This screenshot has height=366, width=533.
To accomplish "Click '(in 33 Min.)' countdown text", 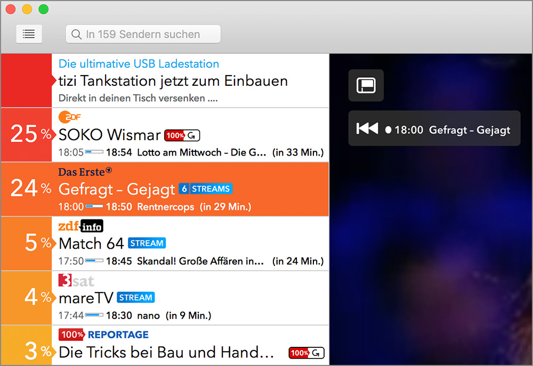I will (x=298, y=152).
